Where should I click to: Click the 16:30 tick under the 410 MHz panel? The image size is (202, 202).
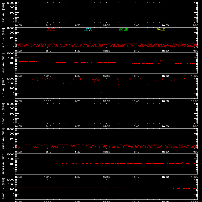pos(106,51)
